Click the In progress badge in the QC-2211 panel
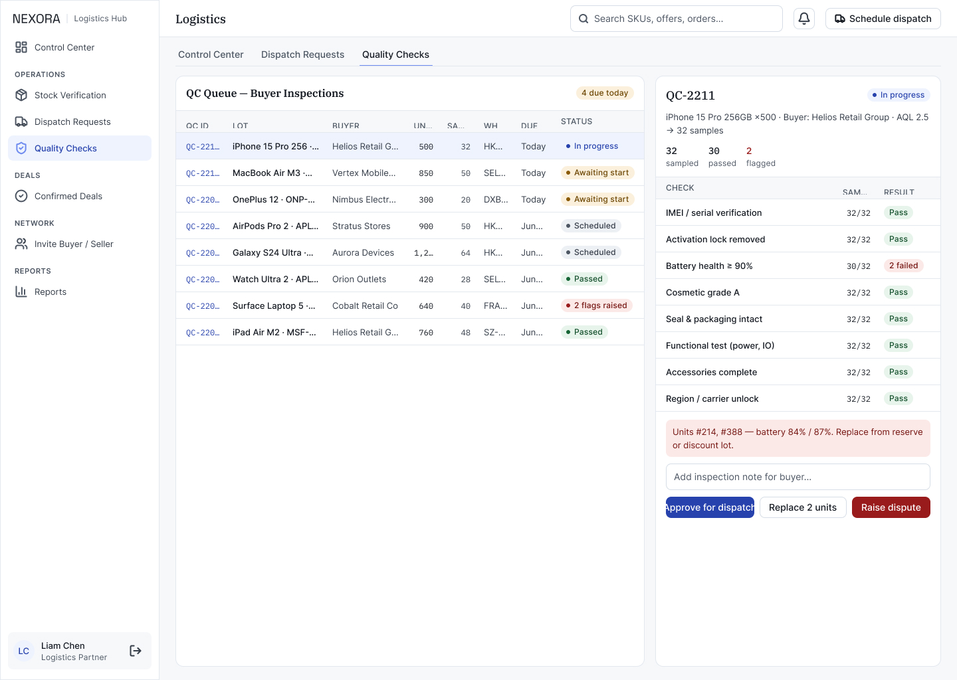Viewport: 957px width, 680px height. click(x=899, y=95)
